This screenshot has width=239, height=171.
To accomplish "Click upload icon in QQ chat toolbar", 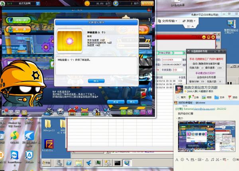I will [x=207, y=159].
